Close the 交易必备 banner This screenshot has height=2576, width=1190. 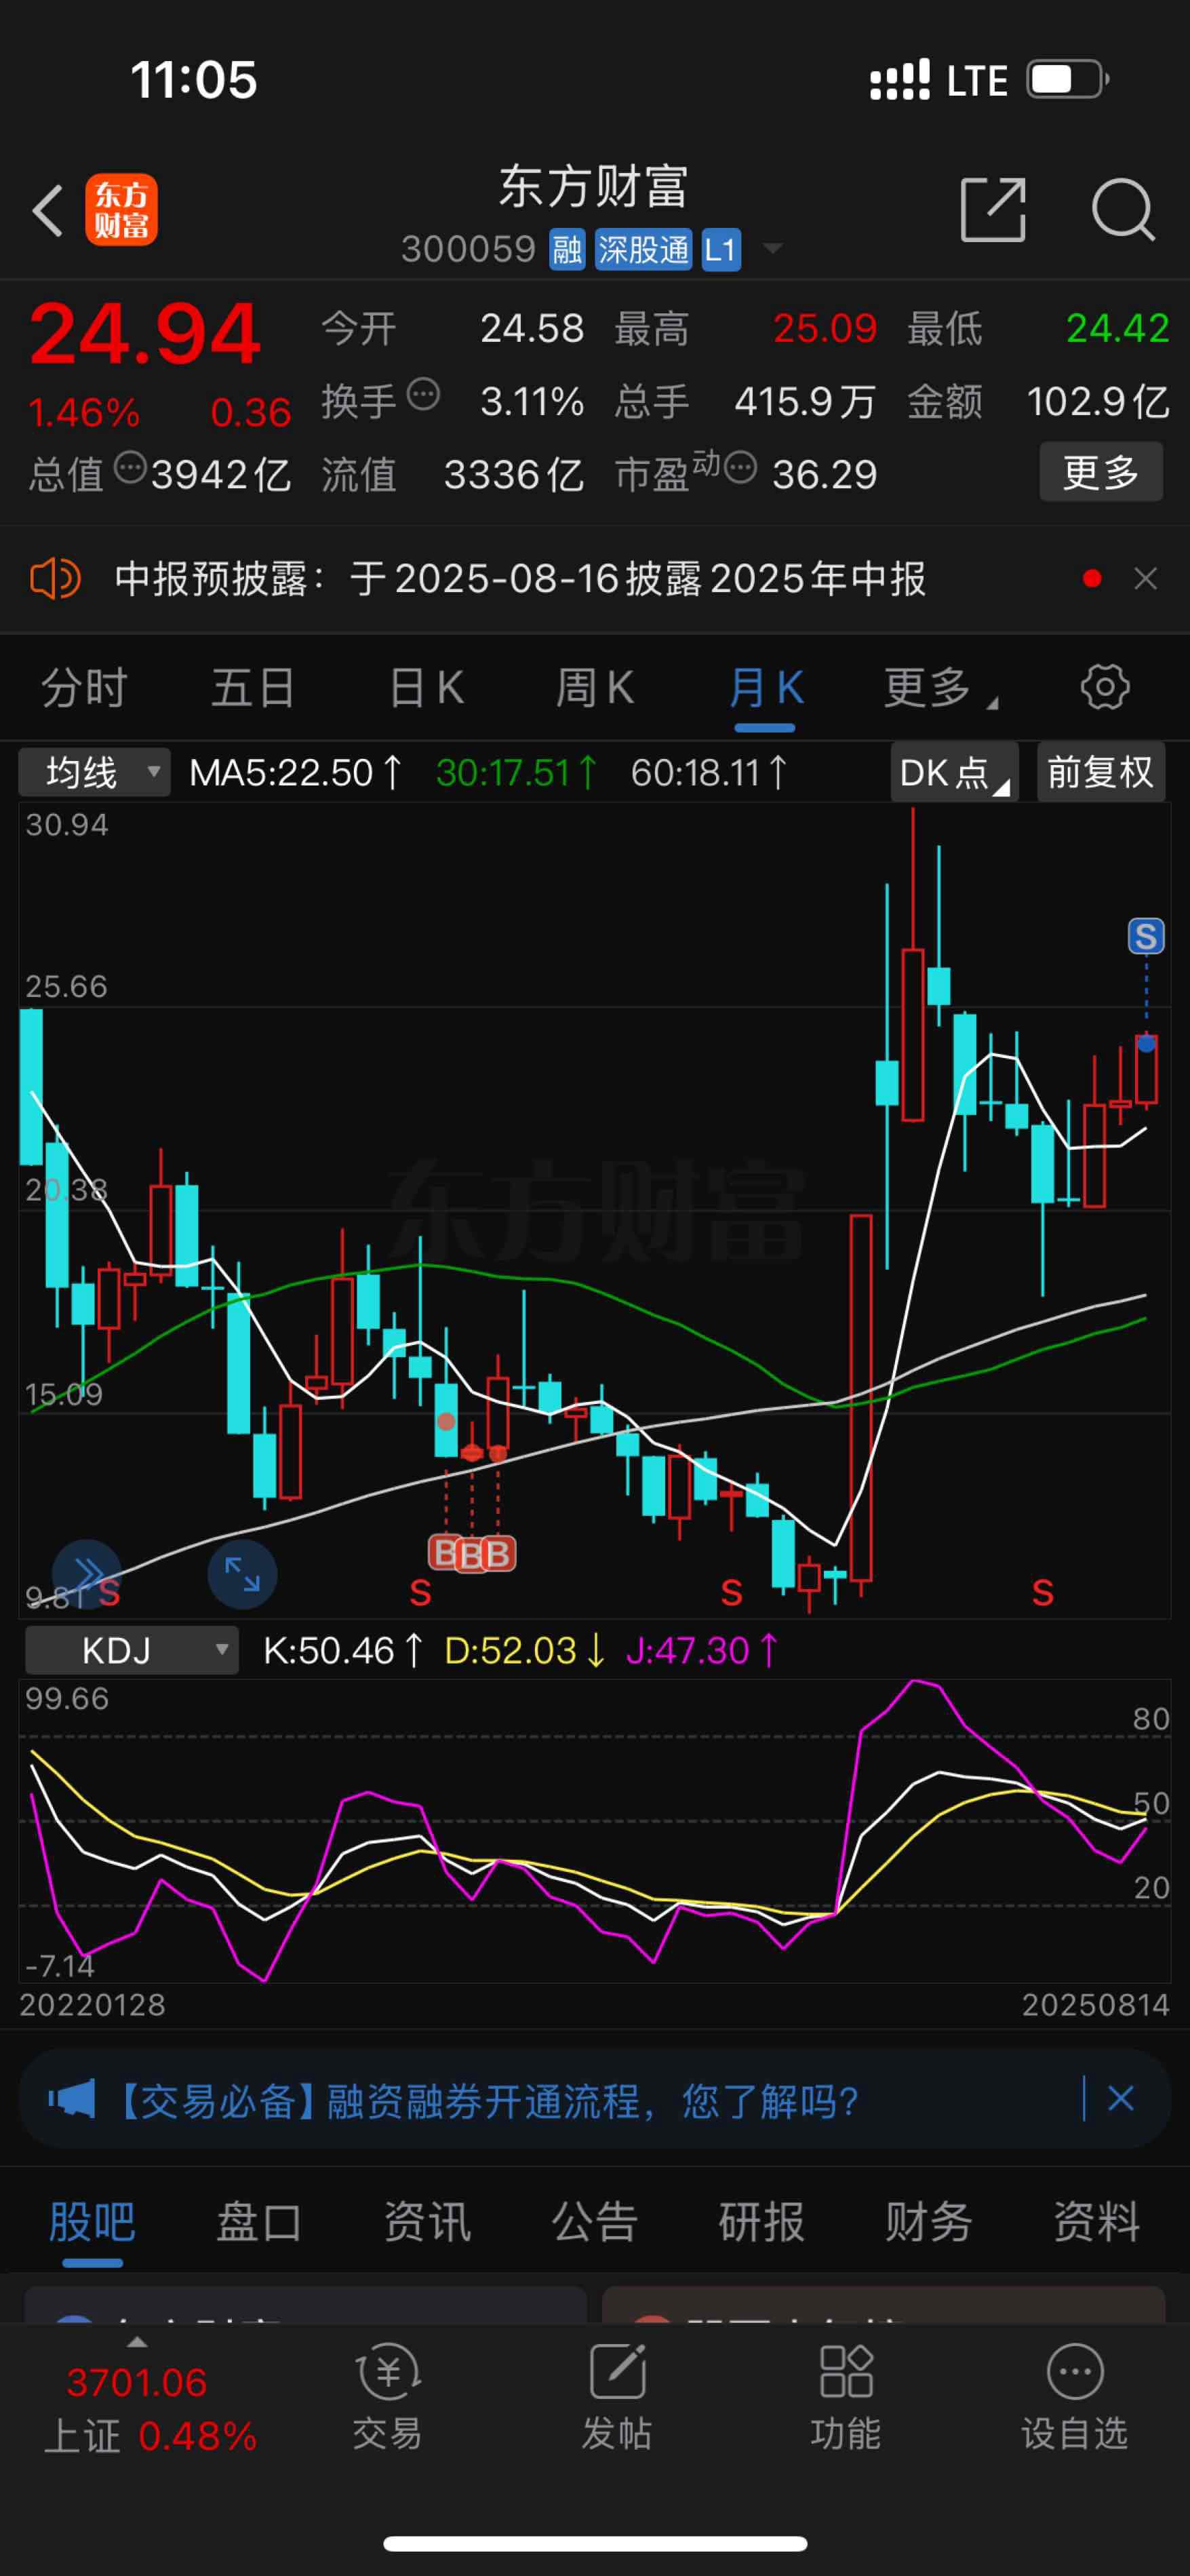[x=1121, y=2098]
